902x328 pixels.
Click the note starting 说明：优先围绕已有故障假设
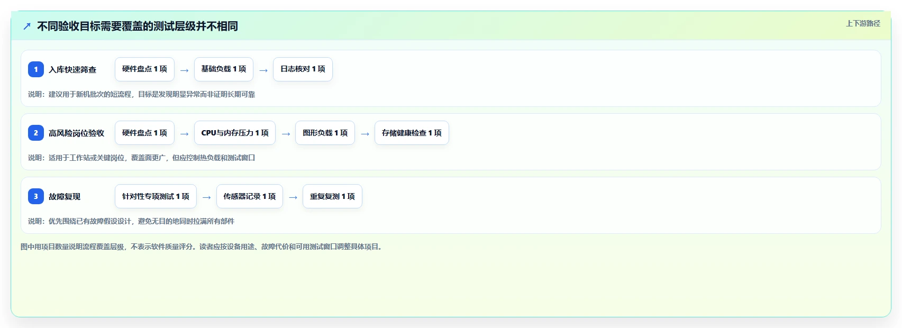coord(131,221)
